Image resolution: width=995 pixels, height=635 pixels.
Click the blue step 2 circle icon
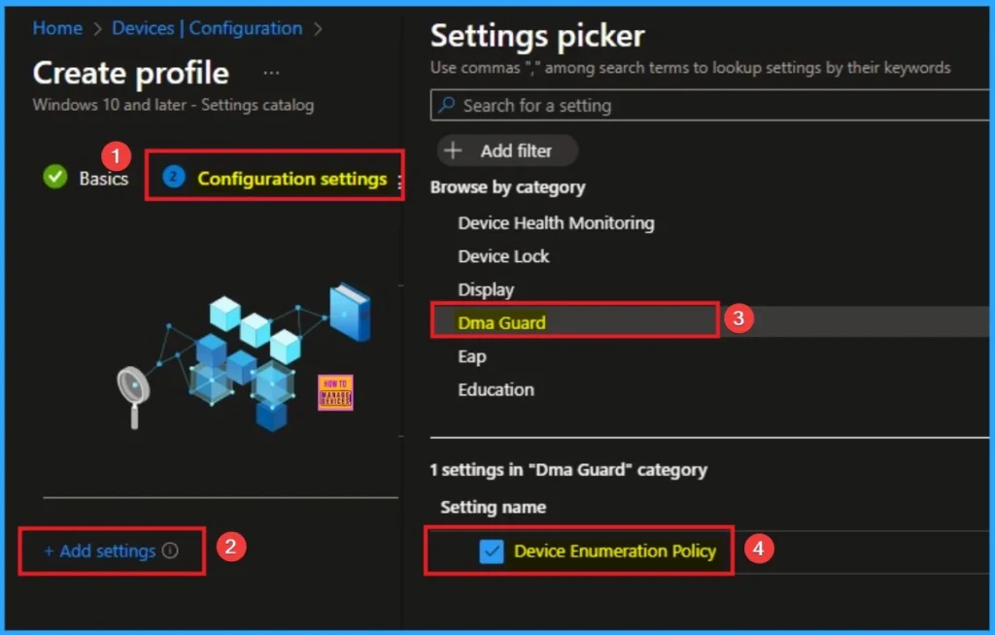pyautogui.click(x=173, y=177)
